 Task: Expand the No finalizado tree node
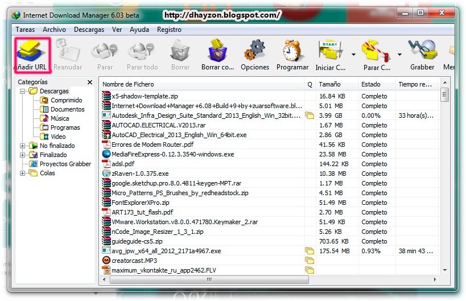23,146
